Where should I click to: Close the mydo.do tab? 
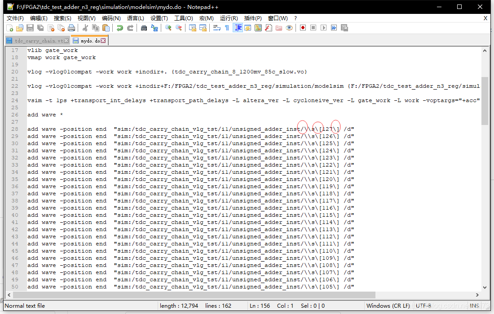[103, 41]
